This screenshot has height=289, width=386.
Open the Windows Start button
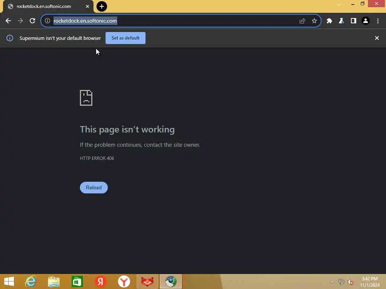(9, 281)
